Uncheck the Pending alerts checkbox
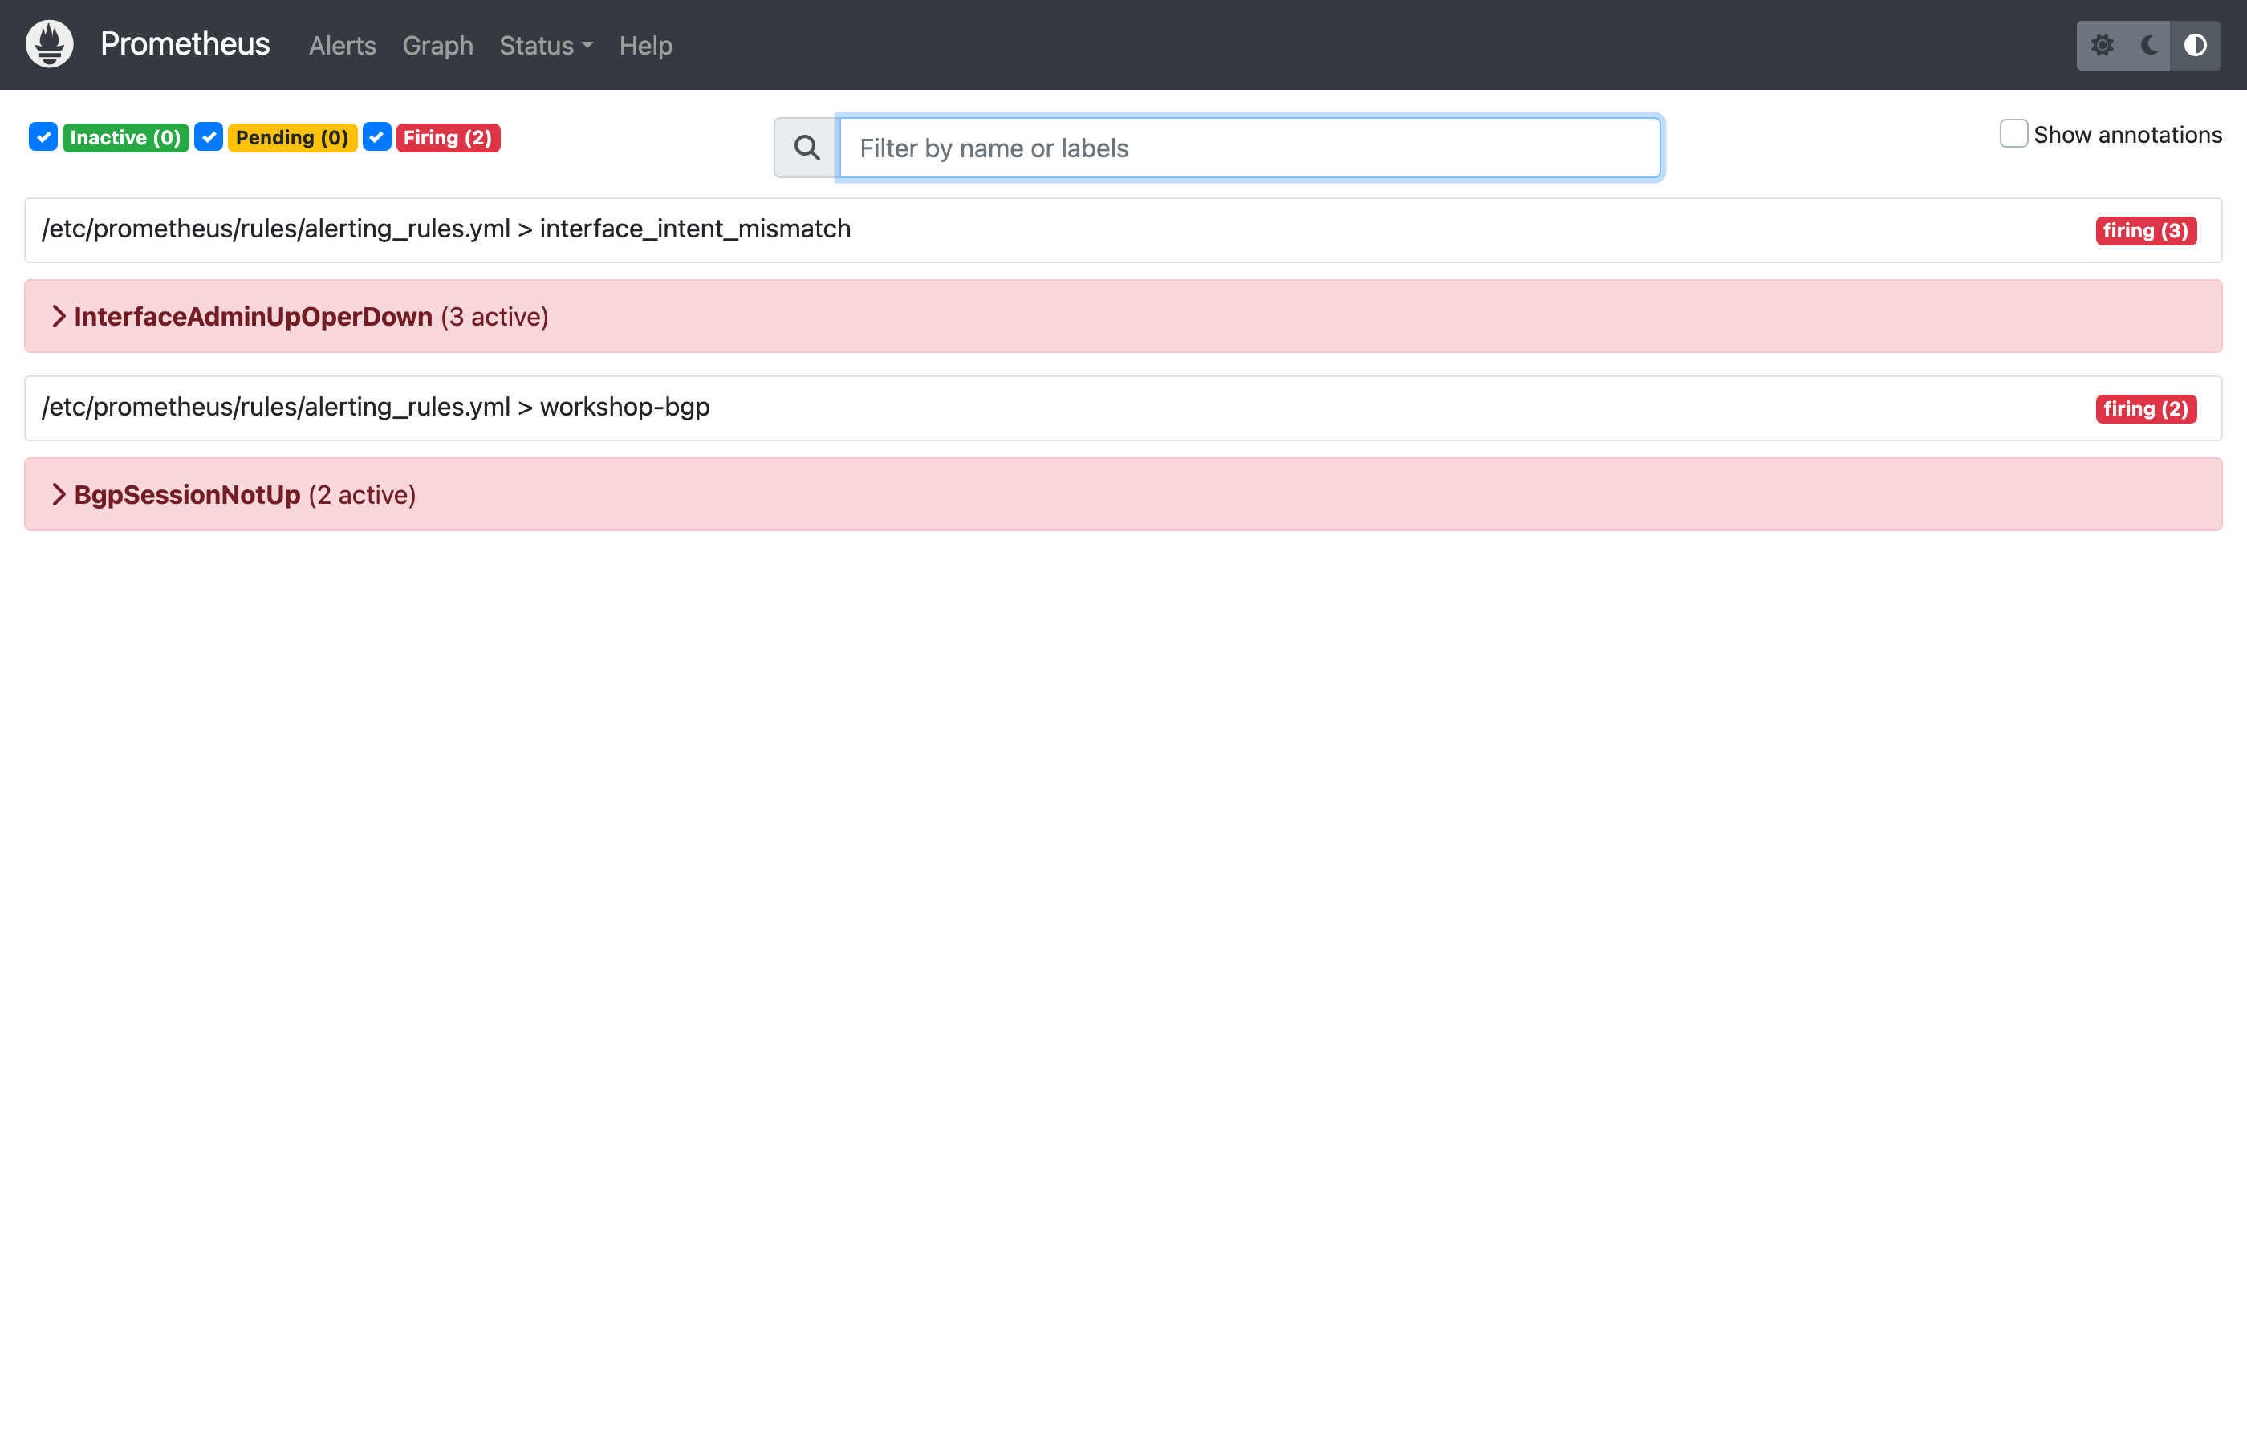 (x=208, y=137)
